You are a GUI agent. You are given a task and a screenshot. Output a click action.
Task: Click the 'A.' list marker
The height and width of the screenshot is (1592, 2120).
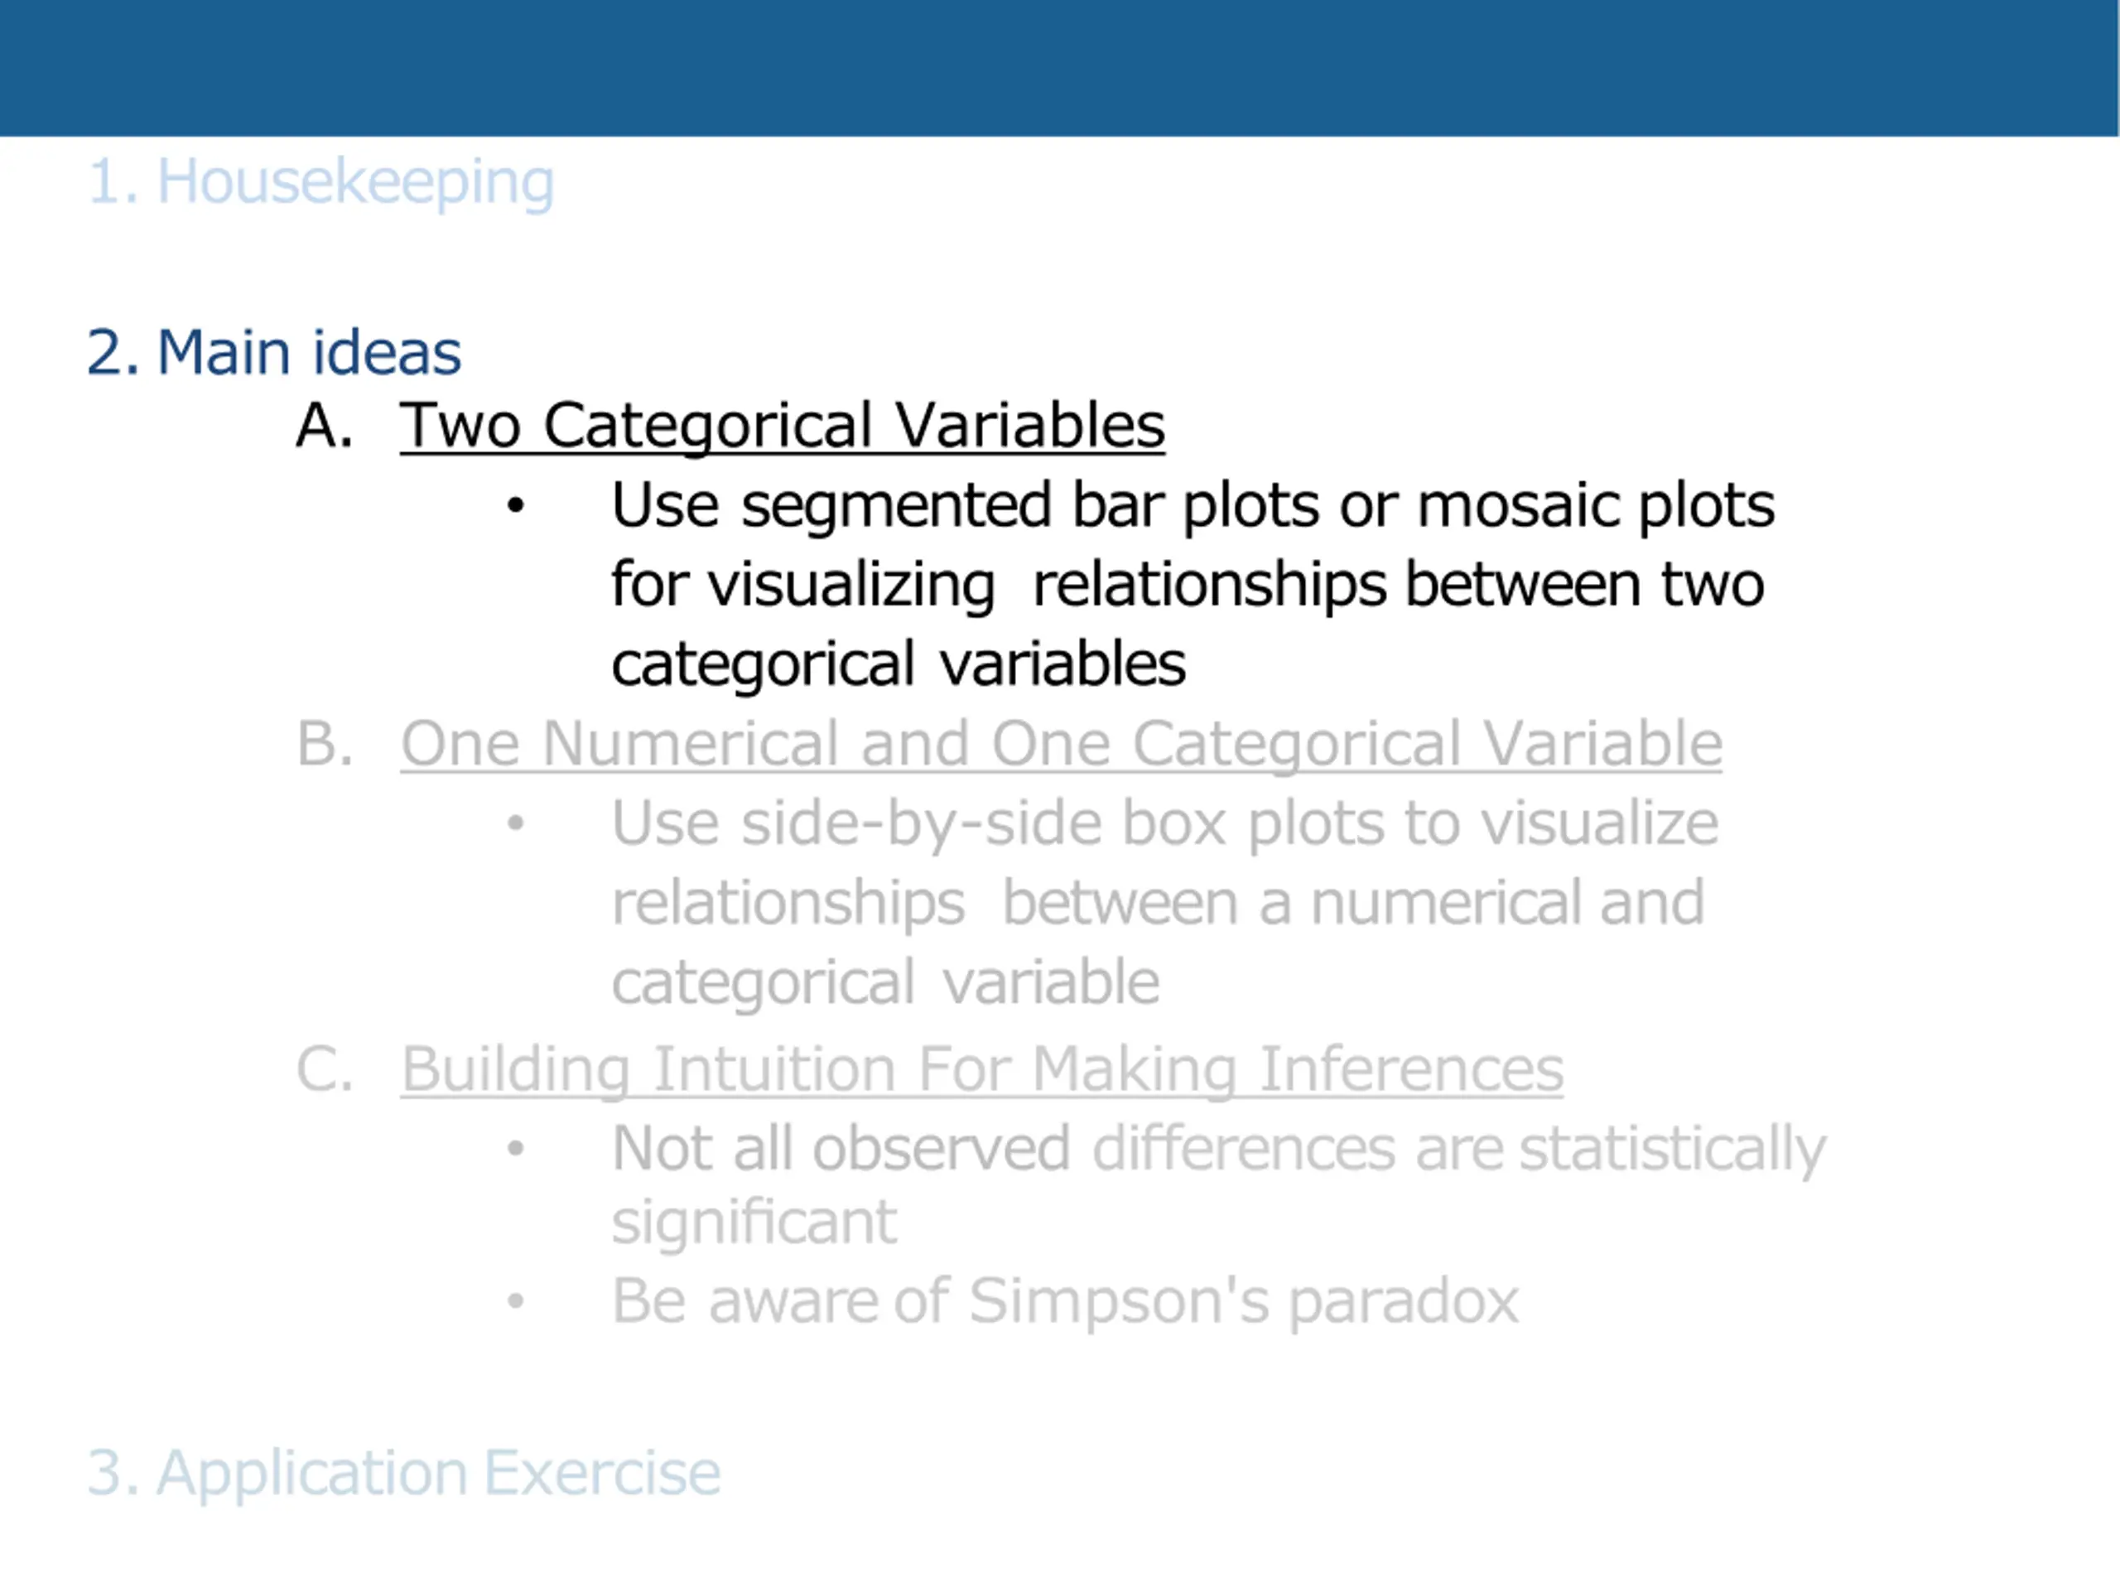pos(325,425)
